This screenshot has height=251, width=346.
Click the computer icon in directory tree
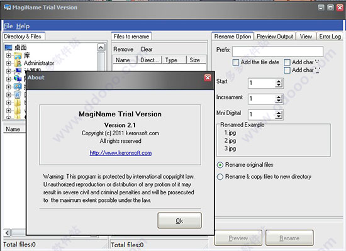(x=18, y=71)
